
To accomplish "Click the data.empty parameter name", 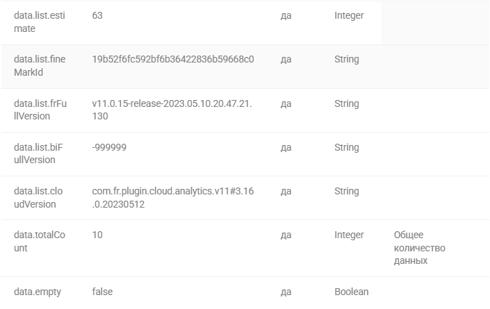I will pyautogui.click(x=38, y=292).
